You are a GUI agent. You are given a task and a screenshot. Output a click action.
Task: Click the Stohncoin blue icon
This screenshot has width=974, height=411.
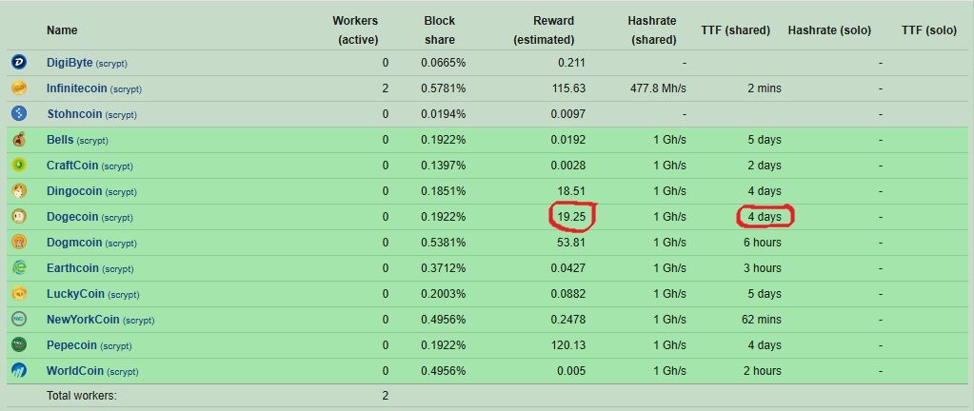[x=19, y=114]
